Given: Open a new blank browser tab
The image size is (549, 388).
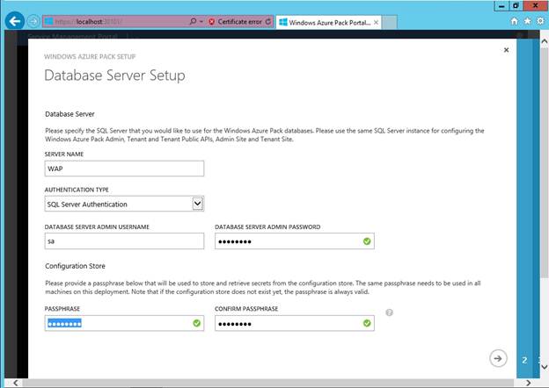Looking at the screenshot, I should [390, 22].
